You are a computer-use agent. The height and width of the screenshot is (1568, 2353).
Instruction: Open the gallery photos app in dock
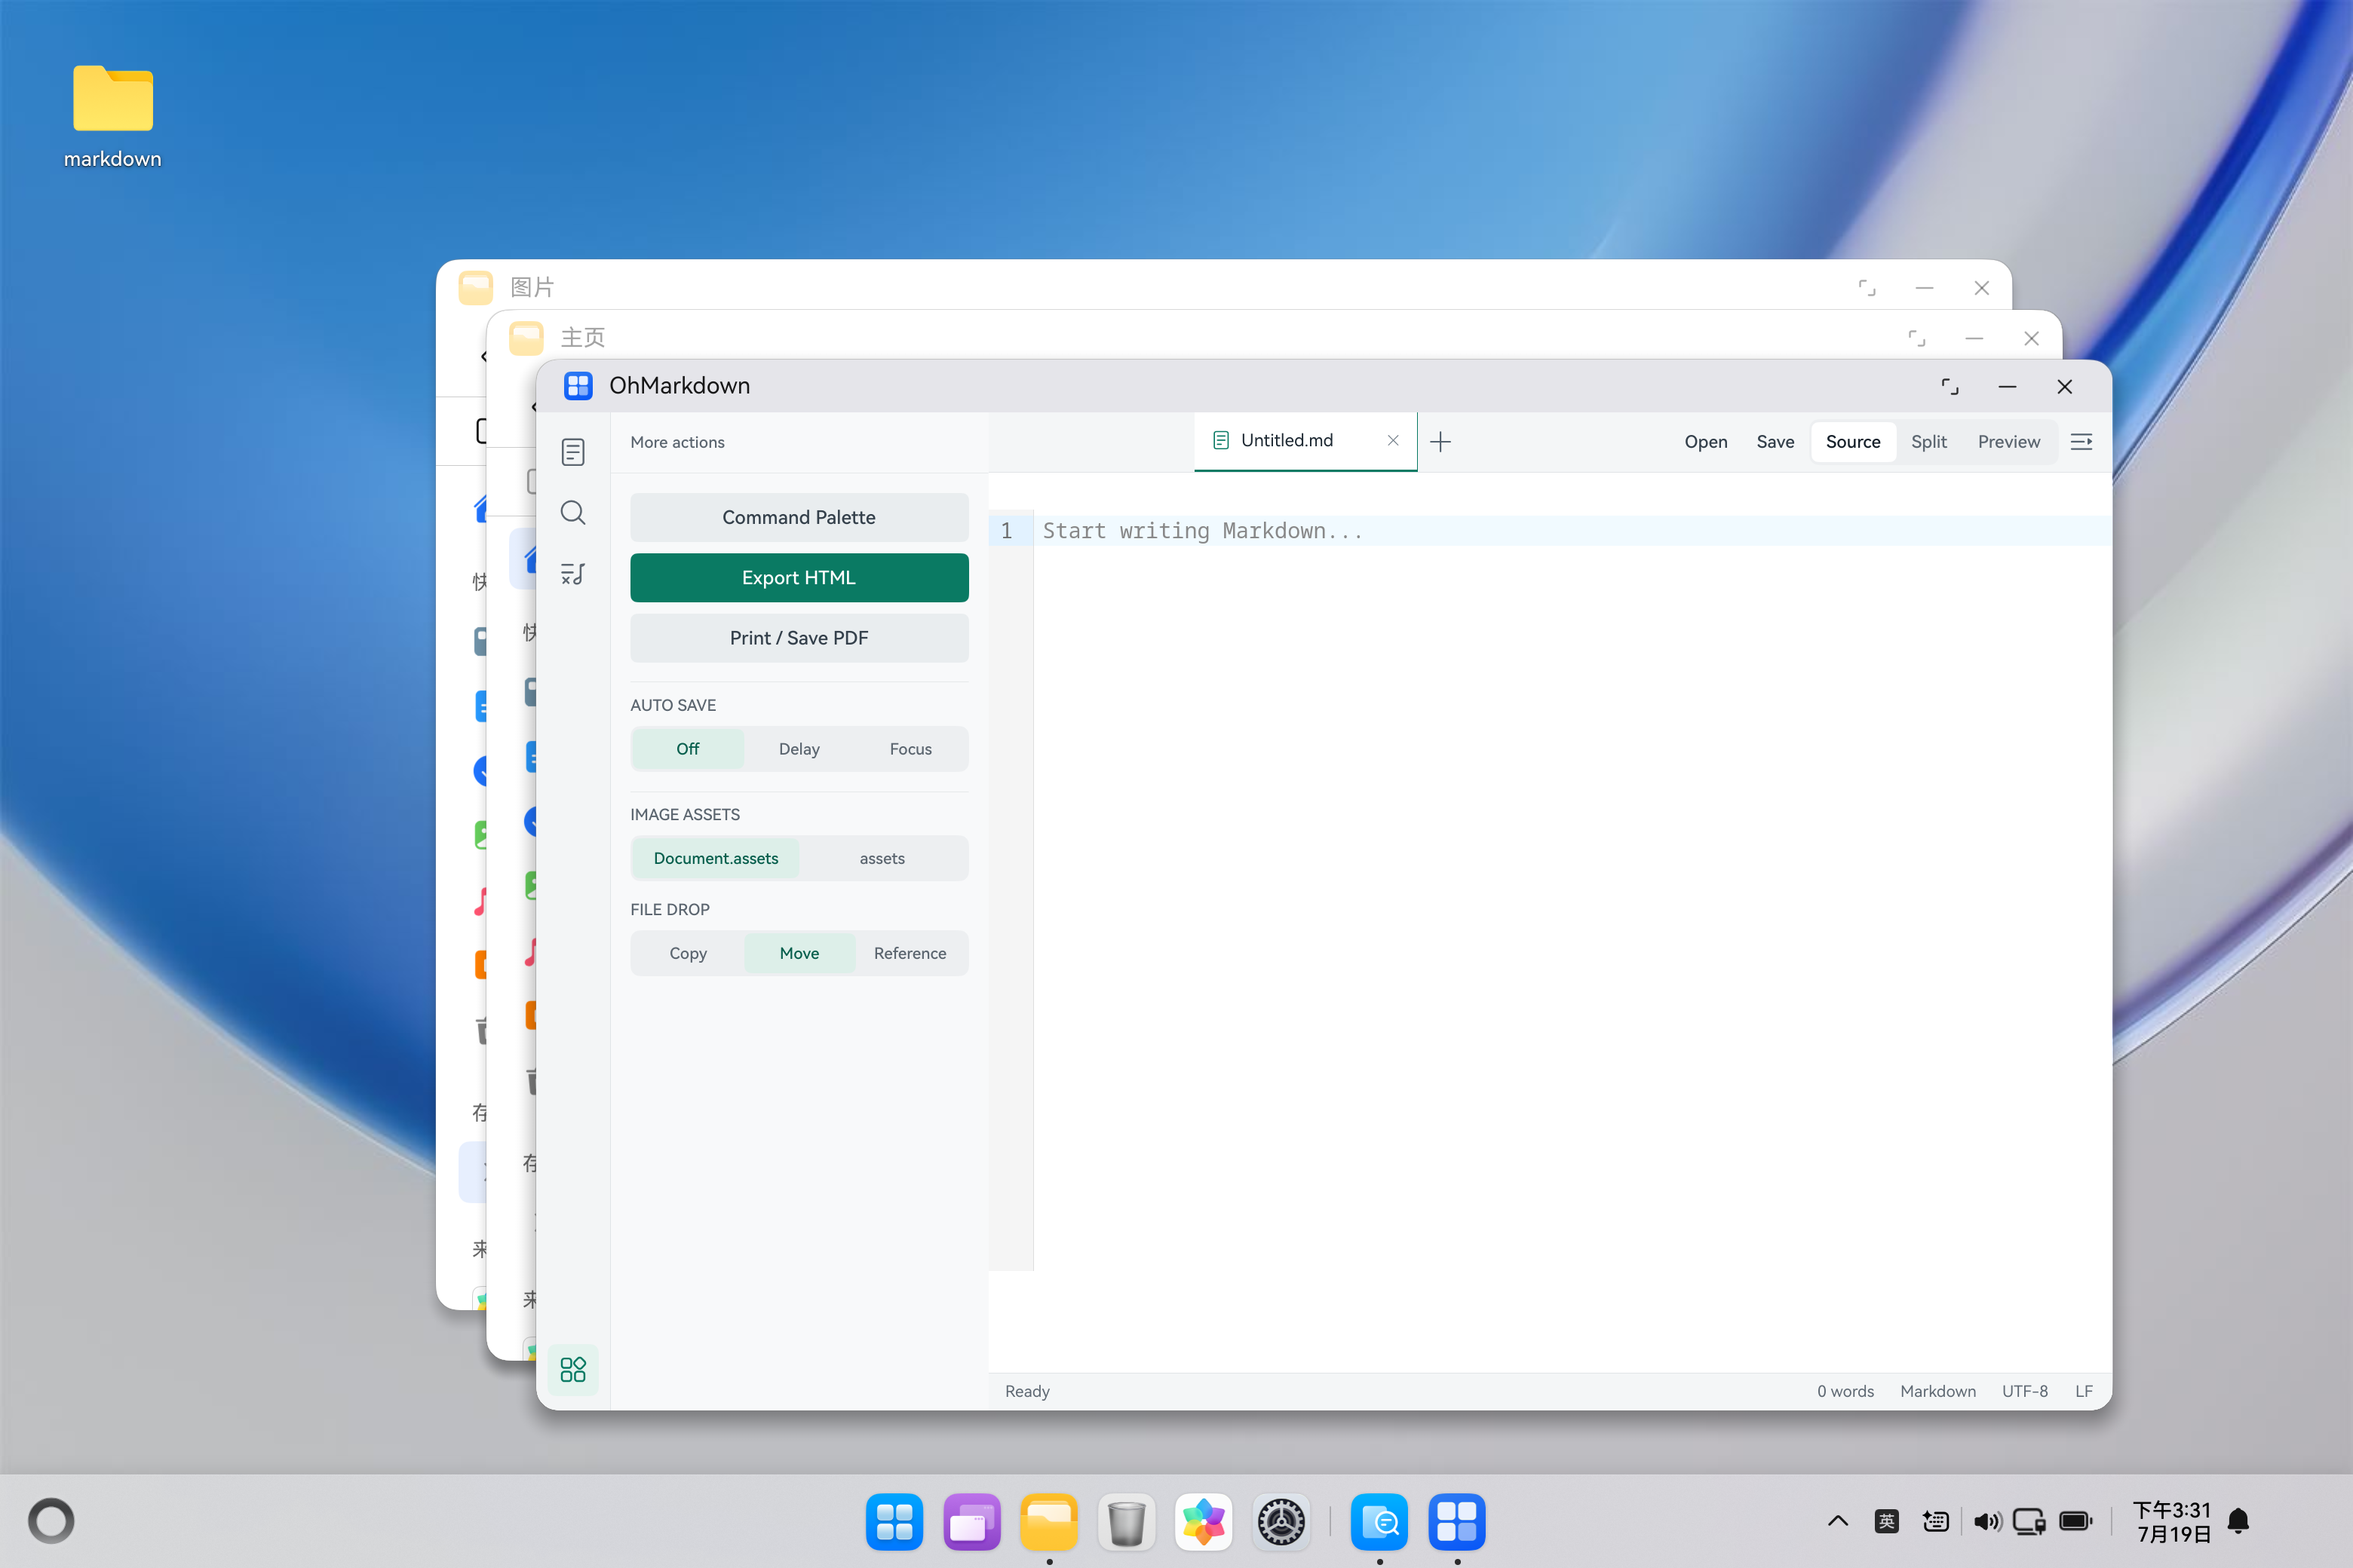click(1204, 1522)
